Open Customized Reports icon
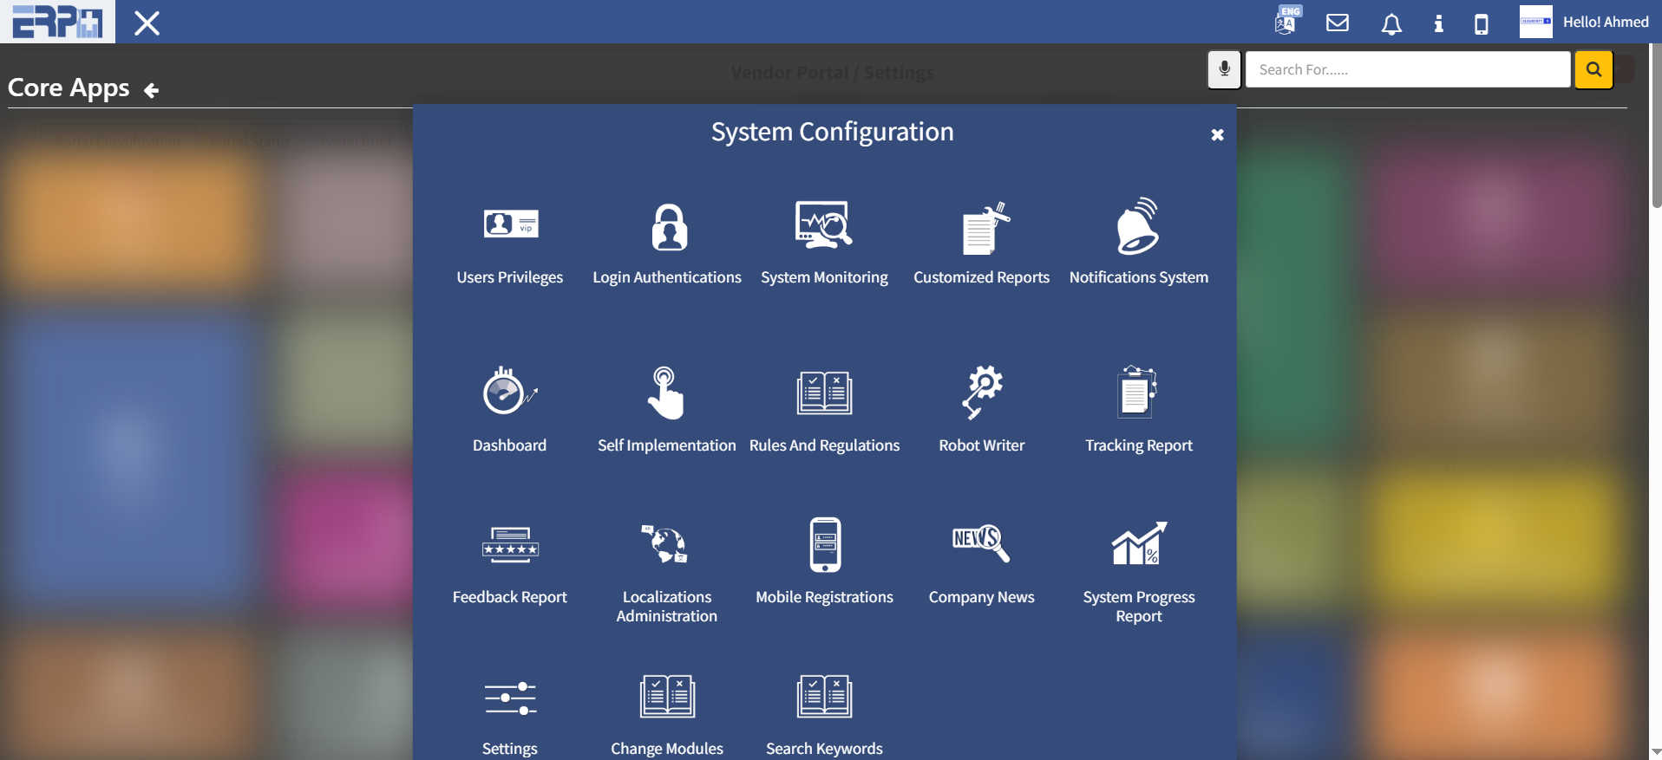The width and height of the screenshot is (1662, 760). coord(982,229)
